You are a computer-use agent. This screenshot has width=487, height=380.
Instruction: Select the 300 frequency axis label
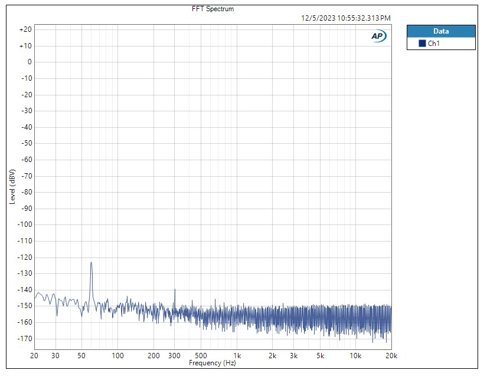[174, 356]
